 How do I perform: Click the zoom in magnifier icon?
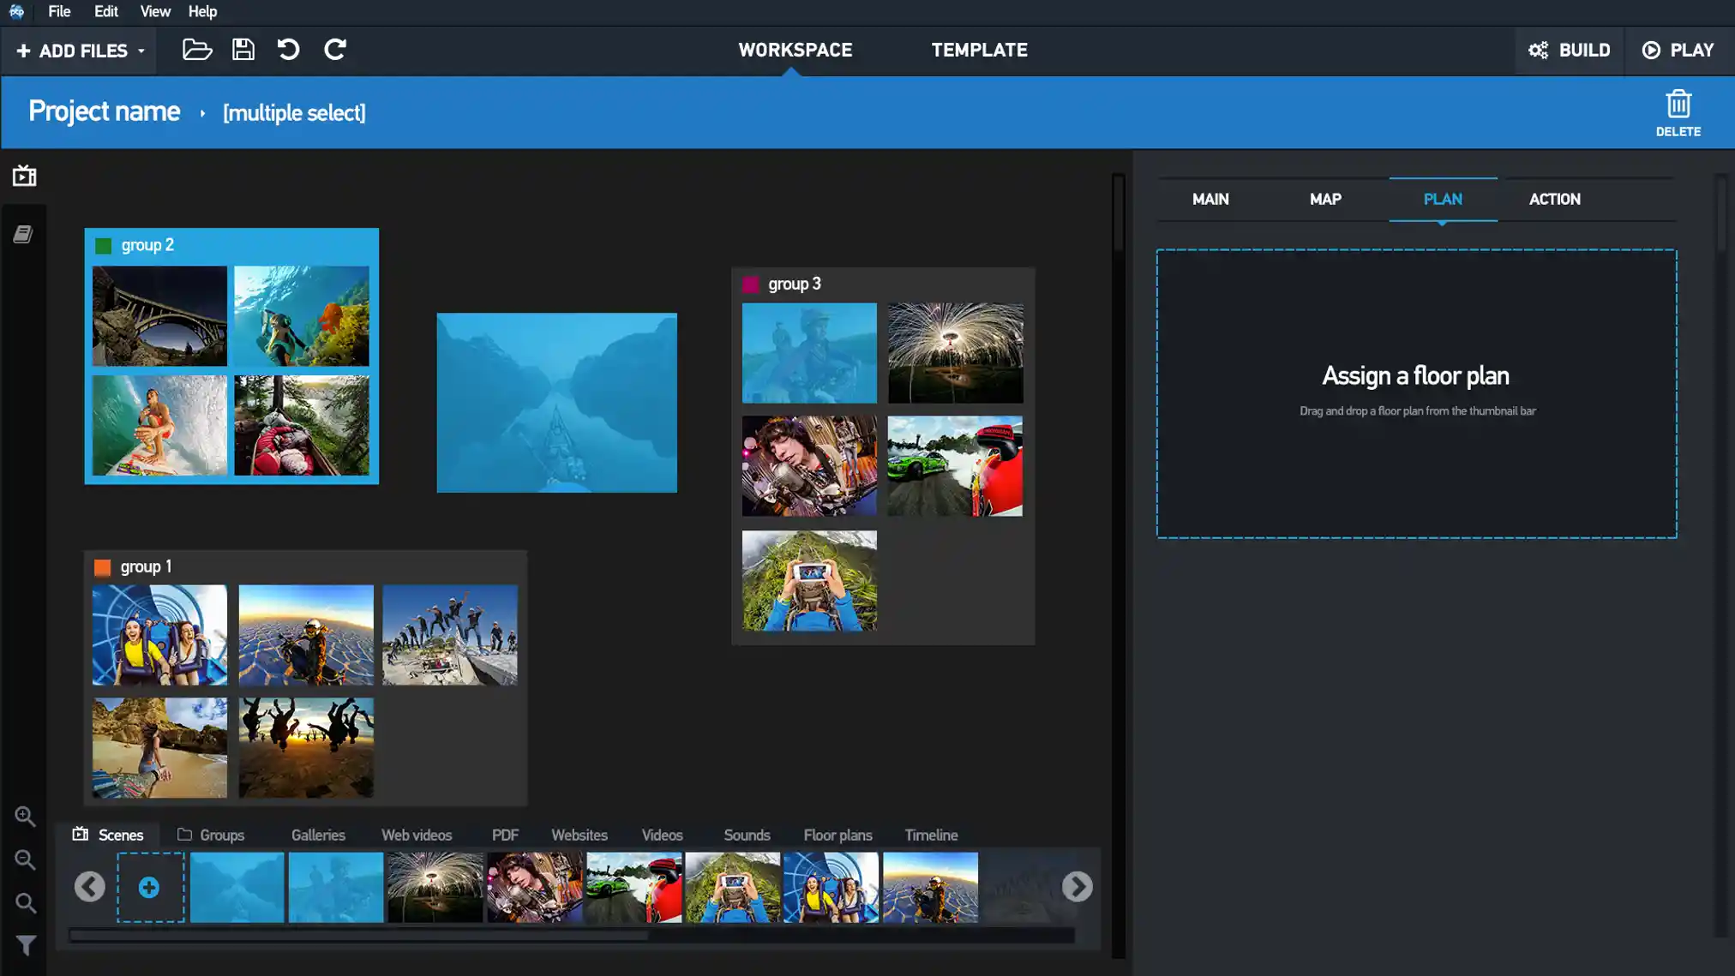[x=25, y=817]
